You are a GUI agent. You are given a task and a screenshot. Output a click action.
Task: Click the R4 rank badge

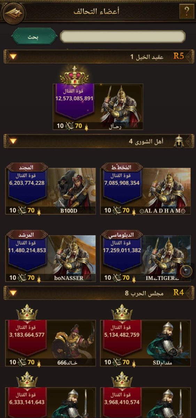[x=179, y=293]
